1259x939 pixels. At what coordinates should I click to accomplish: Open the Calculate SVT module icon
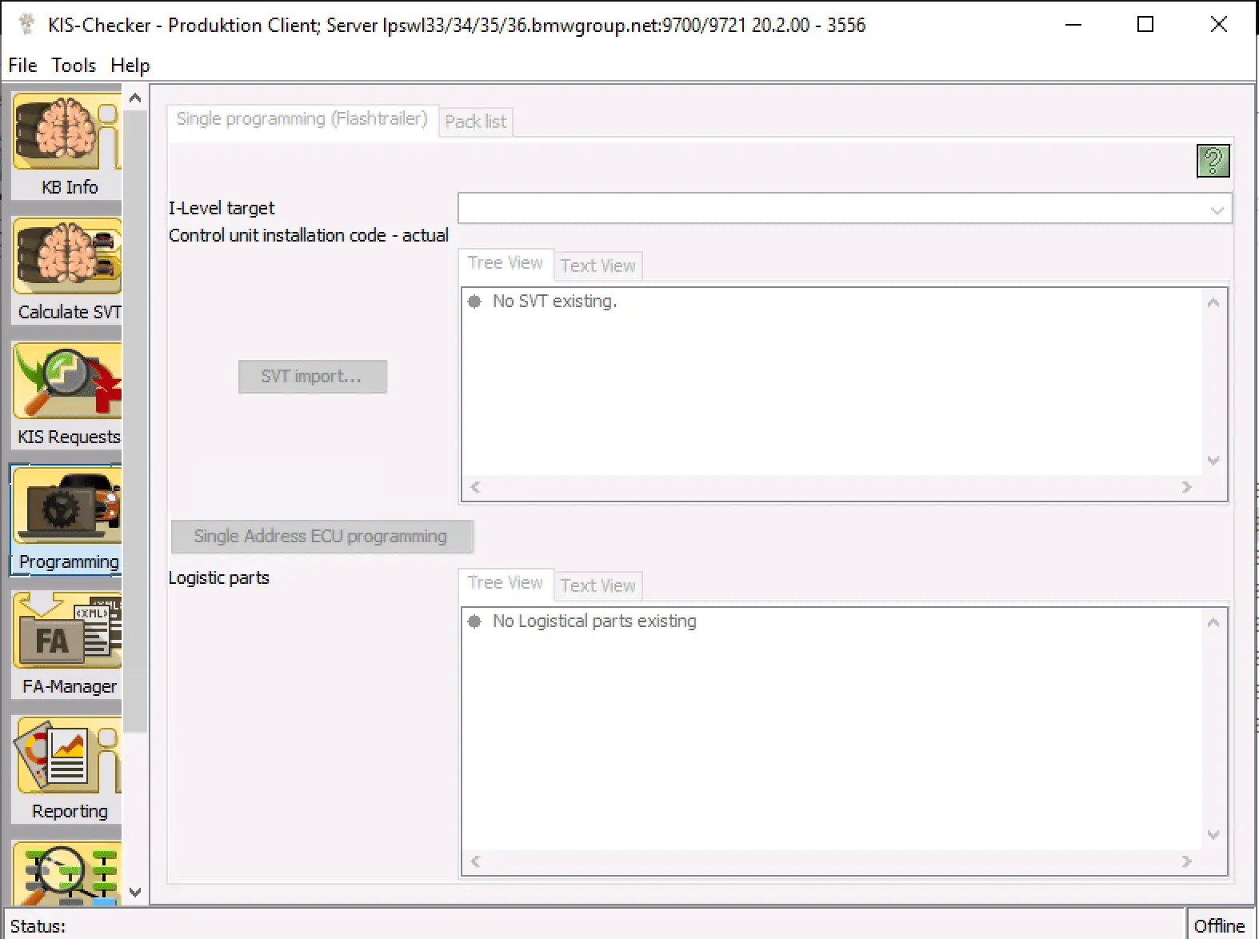[67, 270]
